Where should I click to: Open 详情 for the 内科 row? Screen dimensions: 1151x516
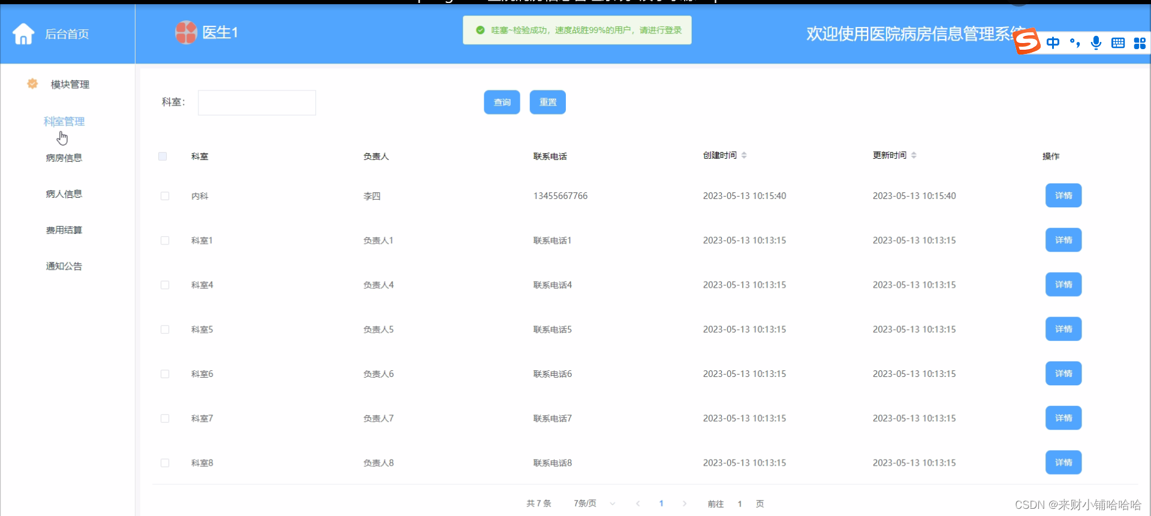(x=1063, y=195)
